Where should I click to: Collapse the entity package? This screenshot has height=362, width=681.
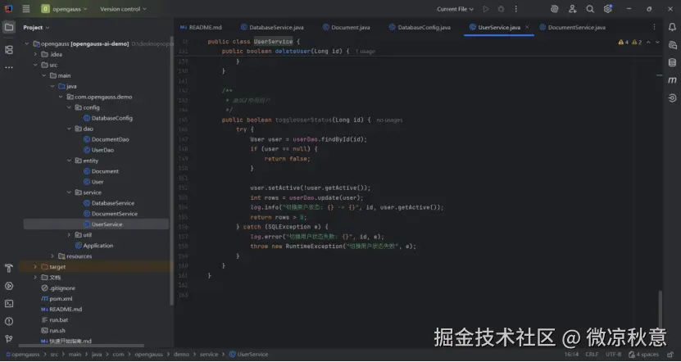(69, 161)
